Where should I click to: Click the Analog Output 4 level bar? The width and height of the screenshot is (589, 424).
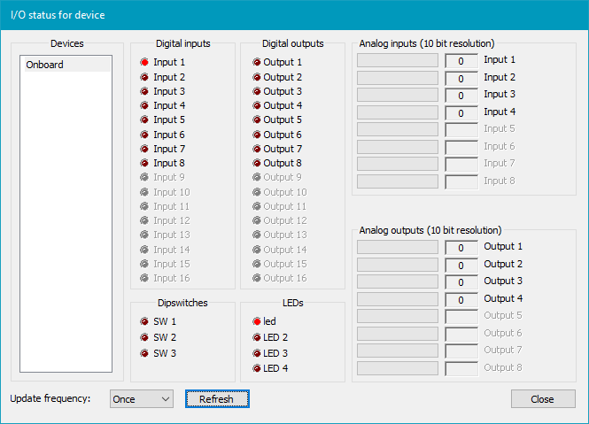tap(398, 299)
